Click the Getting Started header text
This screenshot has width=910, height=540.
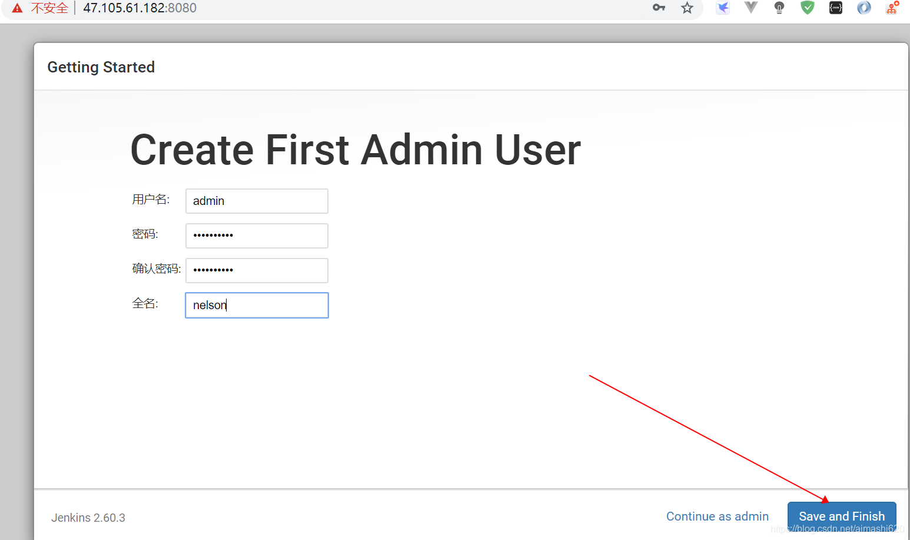101,67
